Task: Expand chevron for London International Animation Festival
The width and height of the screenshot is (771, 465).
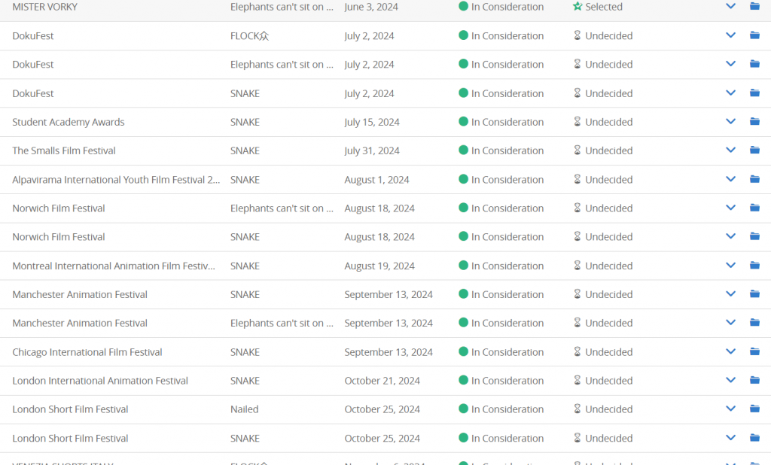Action: pos(730,380)
